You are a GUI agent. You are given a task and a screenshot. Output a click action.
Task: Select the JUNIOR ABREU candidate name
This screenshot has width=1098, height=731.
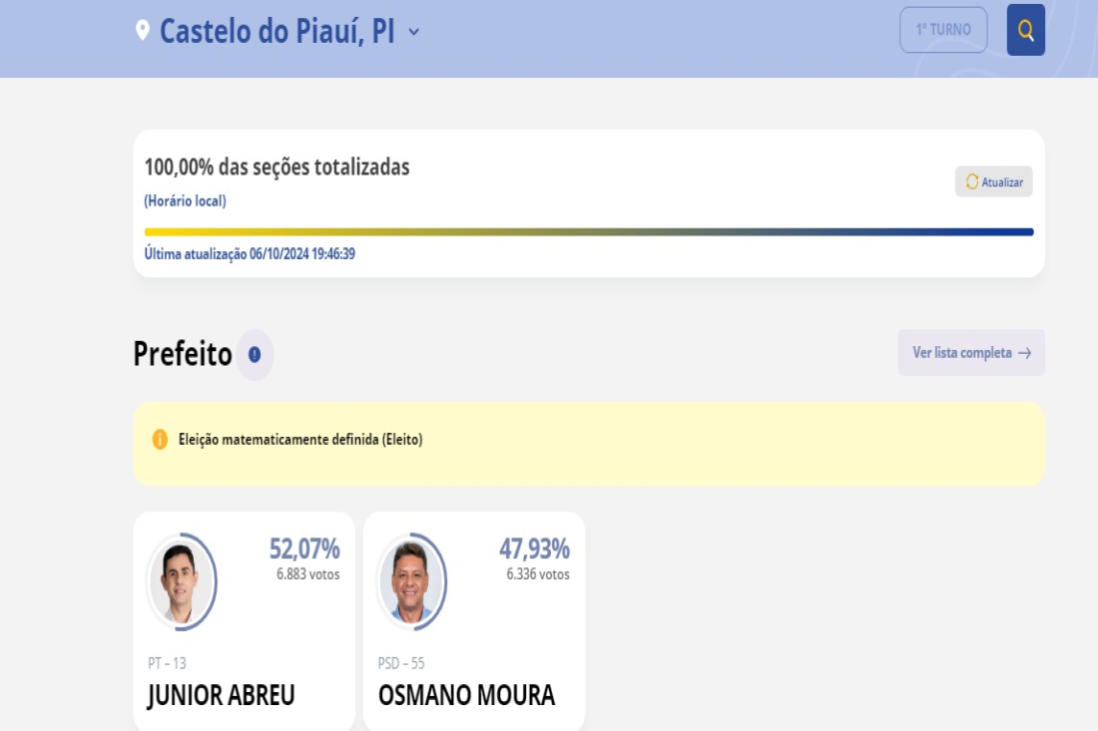click(x=222, y=695)
